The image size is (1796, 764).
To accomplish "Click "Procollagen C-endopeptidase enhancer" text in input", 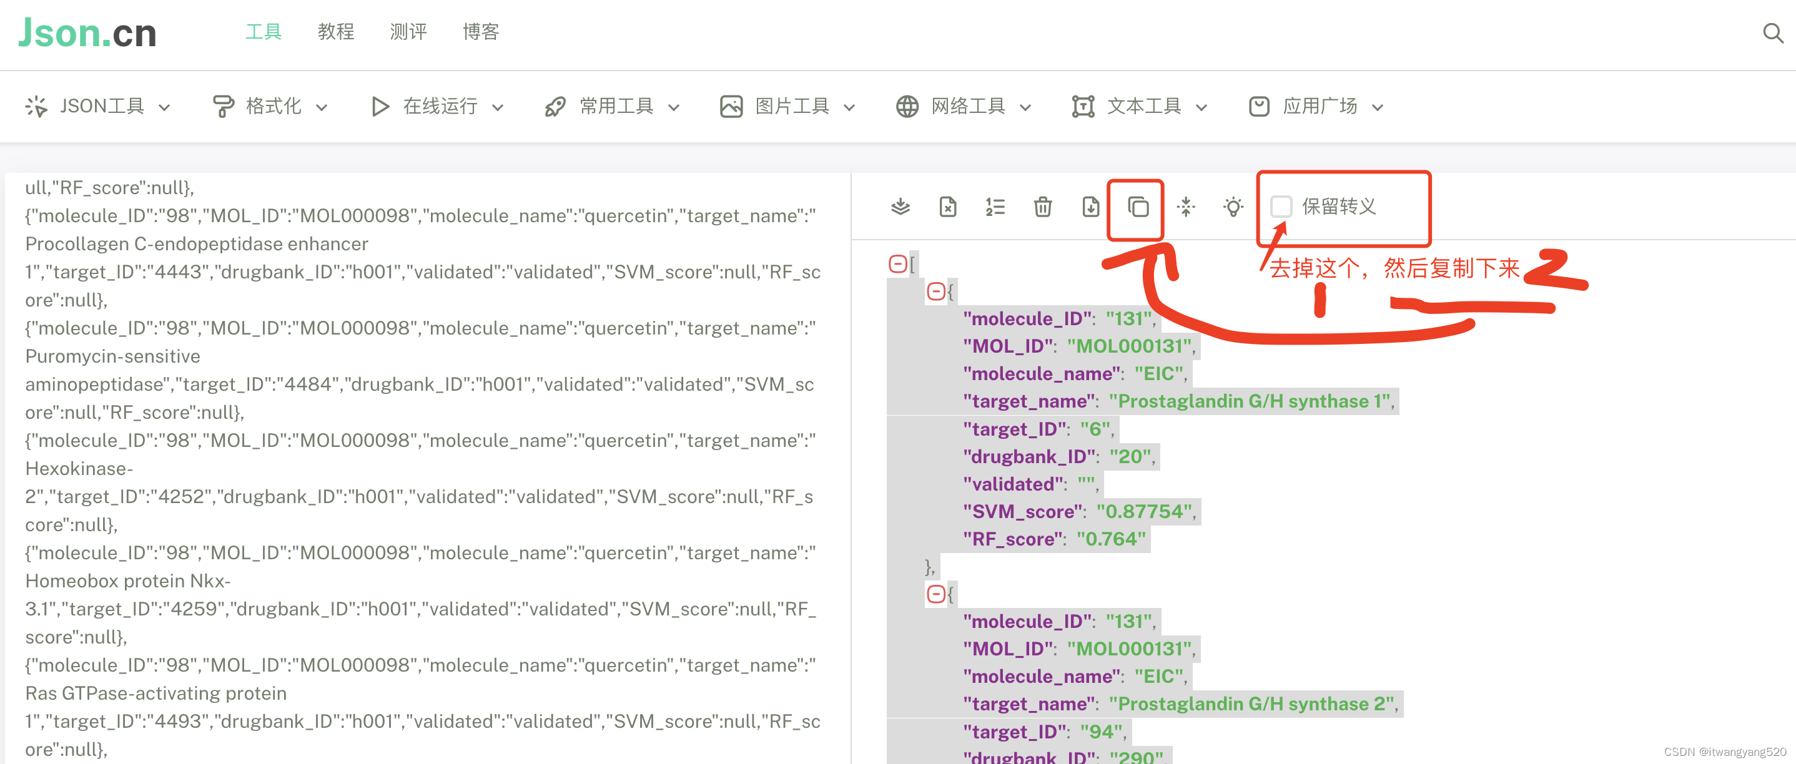I will point(197,244).
